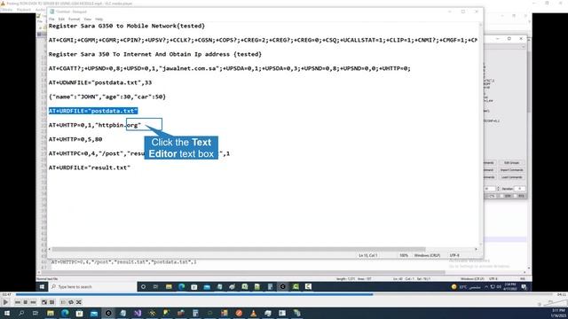The image size is (568, 319).
Task: Open Visual Studio from the taskbar
Action: click(x=138, y=313)
